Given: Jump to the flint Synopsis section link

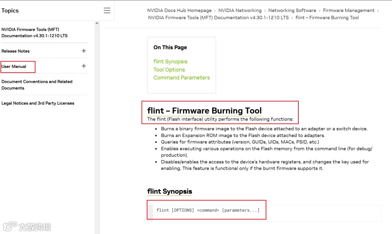Looking at the screenshot, I should 170,61.
